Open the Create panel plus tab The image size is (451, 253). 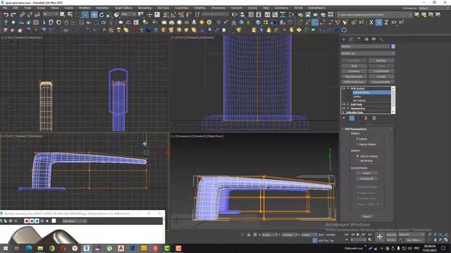(x=344, y=39)
